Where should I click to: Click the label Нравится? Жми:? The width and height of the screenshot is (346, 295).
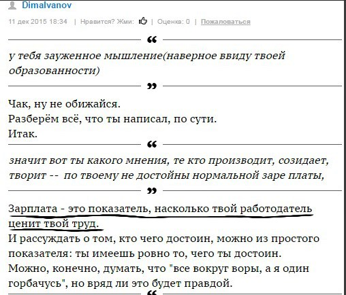(107, 22)
